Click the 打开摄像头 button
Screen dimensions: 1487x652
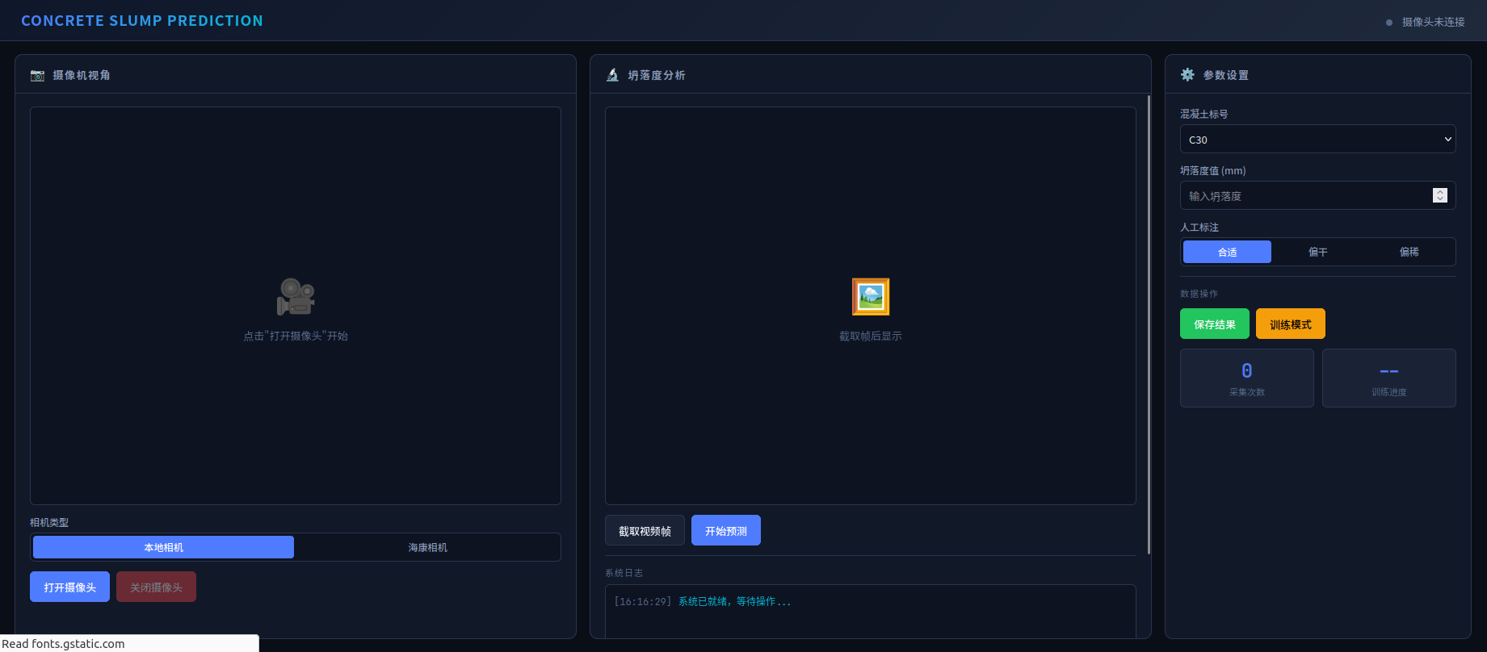[x=69, y=587]
